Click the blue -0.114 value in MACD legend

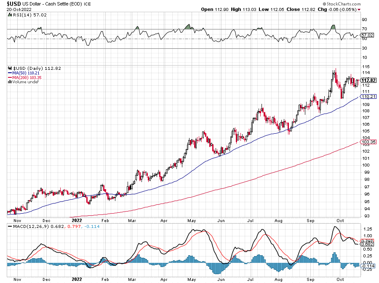click(x=92, y=227)
